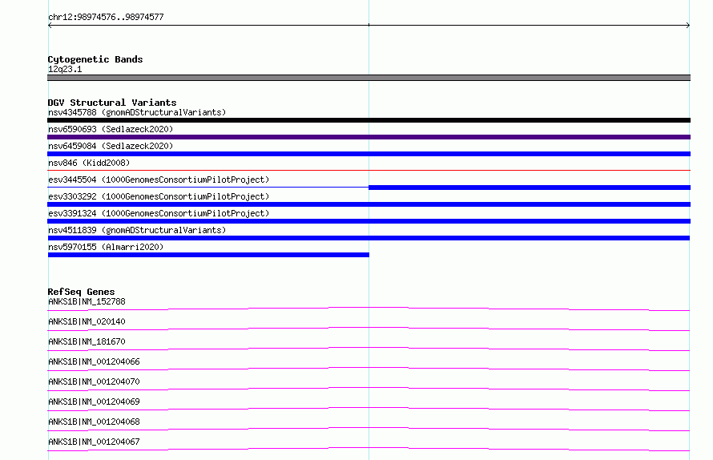The image size is (713, 460).
Task: Click the thin red nsv846 variant line
Action: click(369, 170)
